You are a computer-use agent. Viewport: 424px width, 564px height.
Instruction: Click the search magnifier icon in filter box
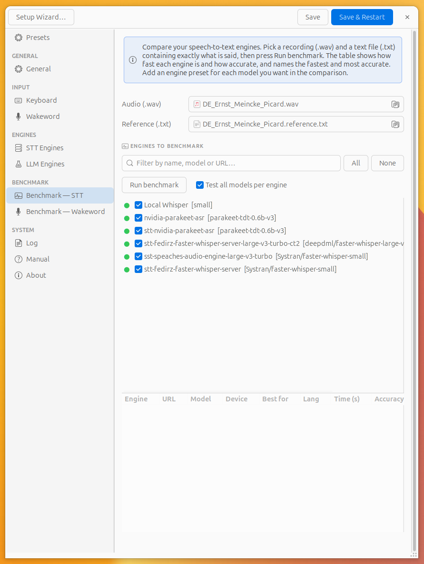(130, 163)
